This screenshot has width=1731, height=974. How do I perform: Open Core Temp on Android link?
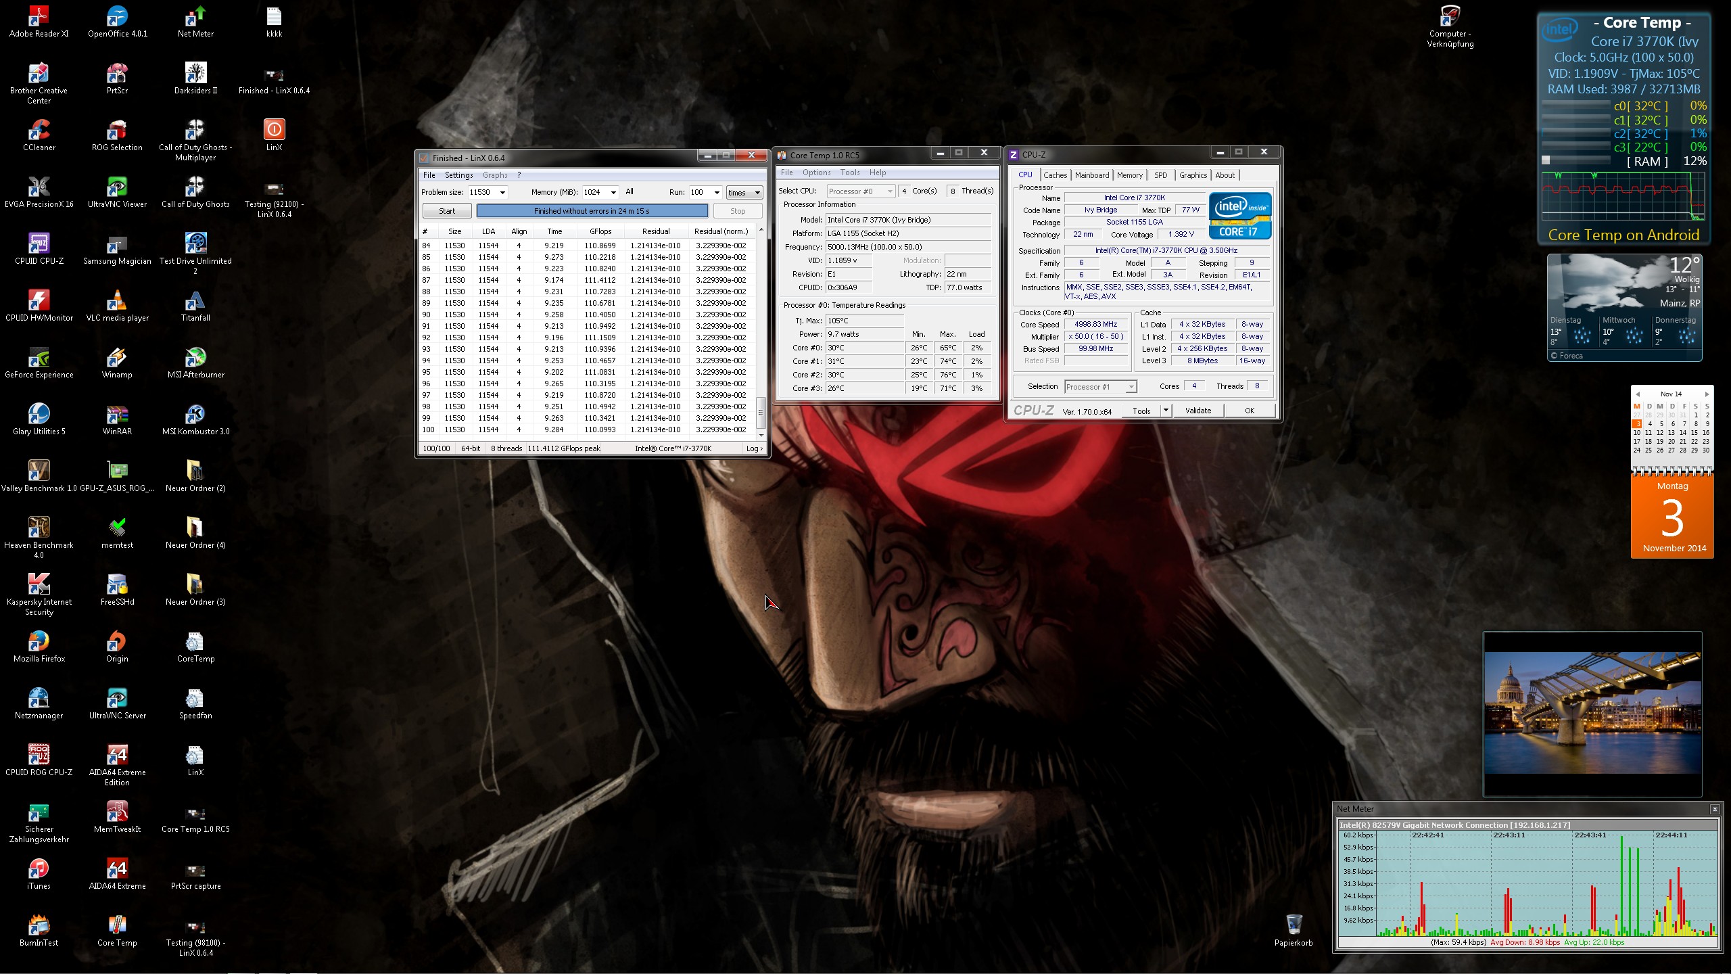tap(1623, 235)
